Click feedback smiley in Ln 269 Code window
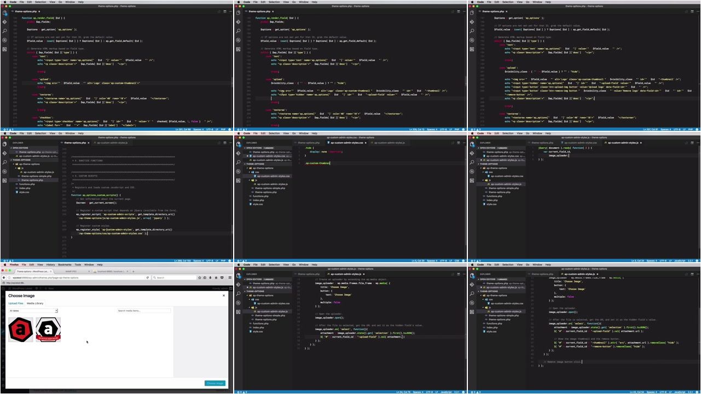The image size is (701, 394). (x=230, y=260)
